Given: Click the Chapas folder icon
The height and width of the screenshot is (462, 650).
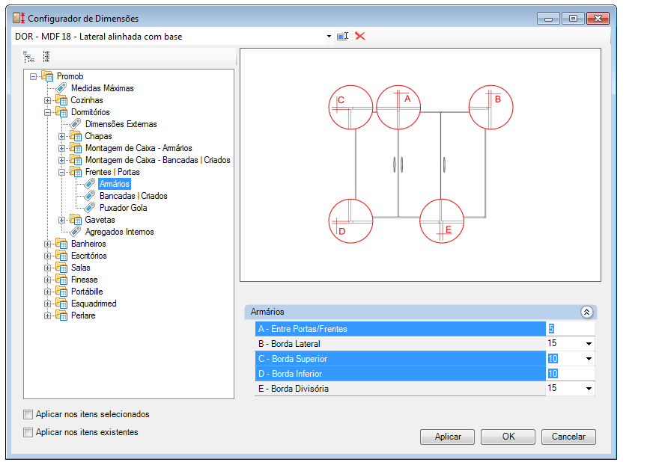Looking at the screenshot, I should click(x=76, y=136).
